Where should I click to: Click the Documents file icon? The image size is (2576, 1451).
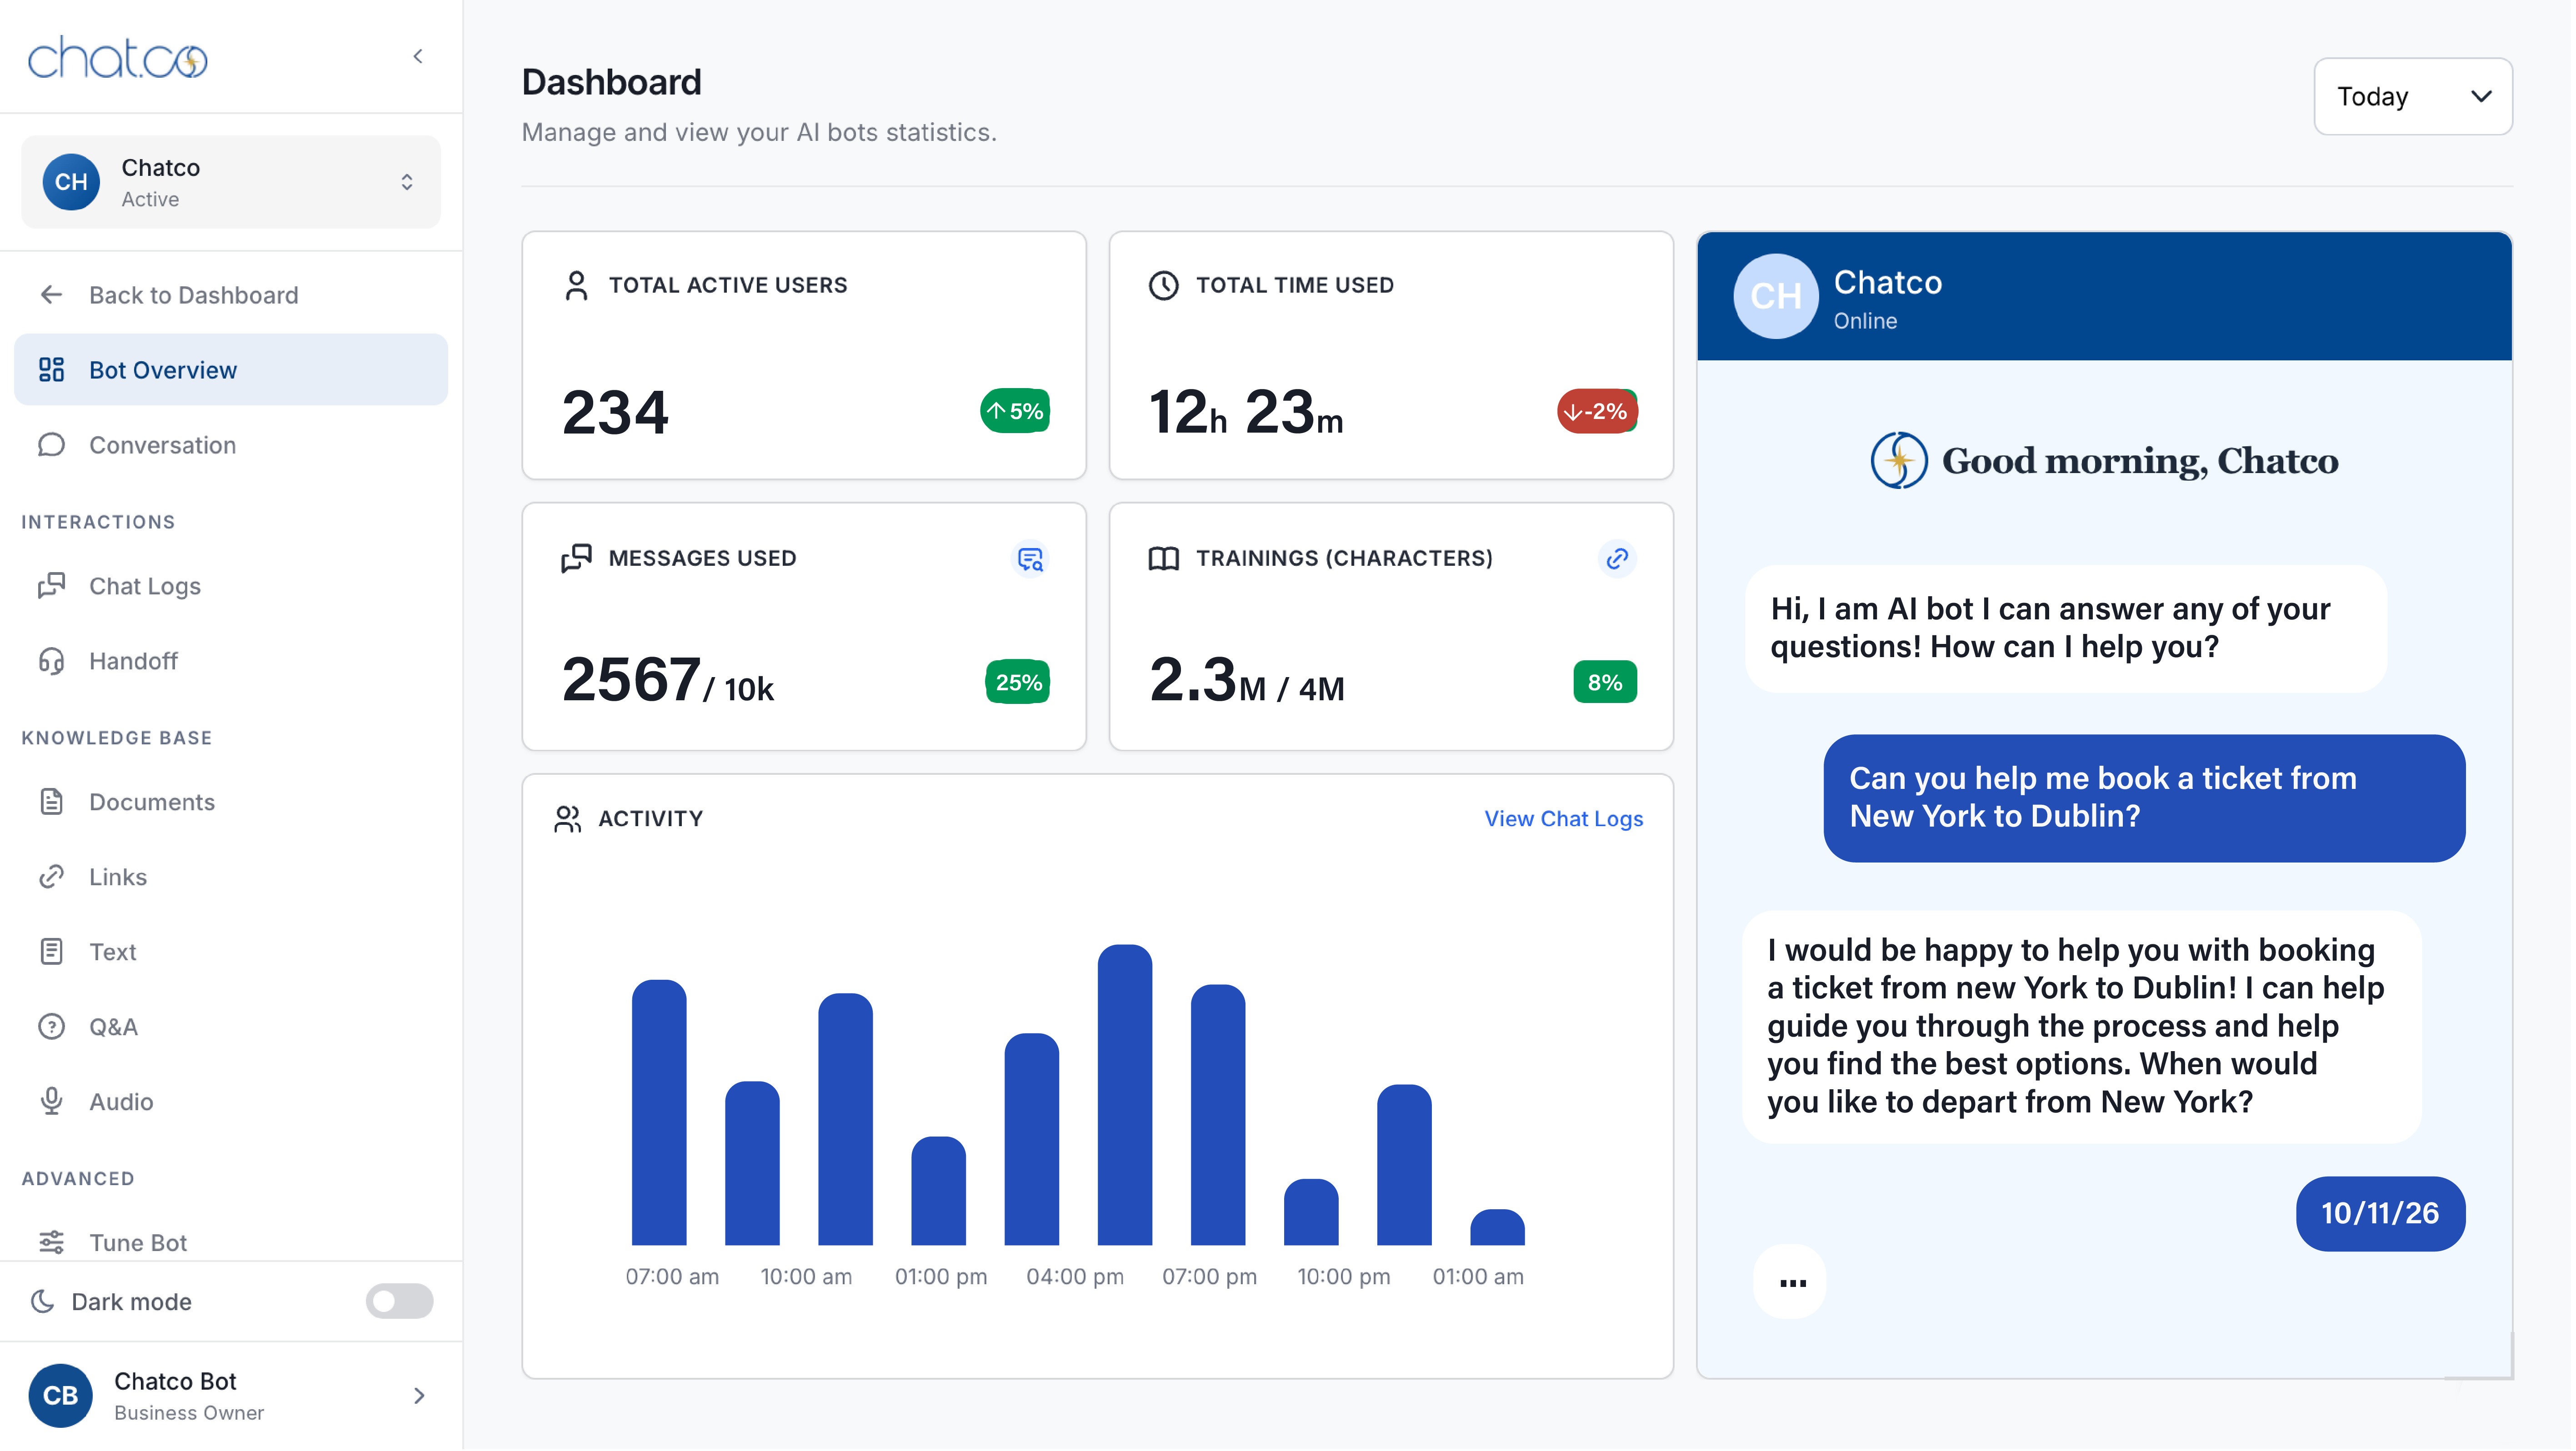[51, 802]
